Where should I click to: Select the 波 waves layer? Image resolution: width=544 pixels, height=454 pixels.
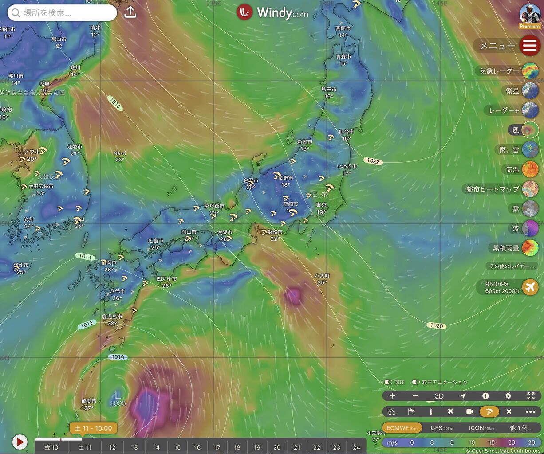pos(531,228)
